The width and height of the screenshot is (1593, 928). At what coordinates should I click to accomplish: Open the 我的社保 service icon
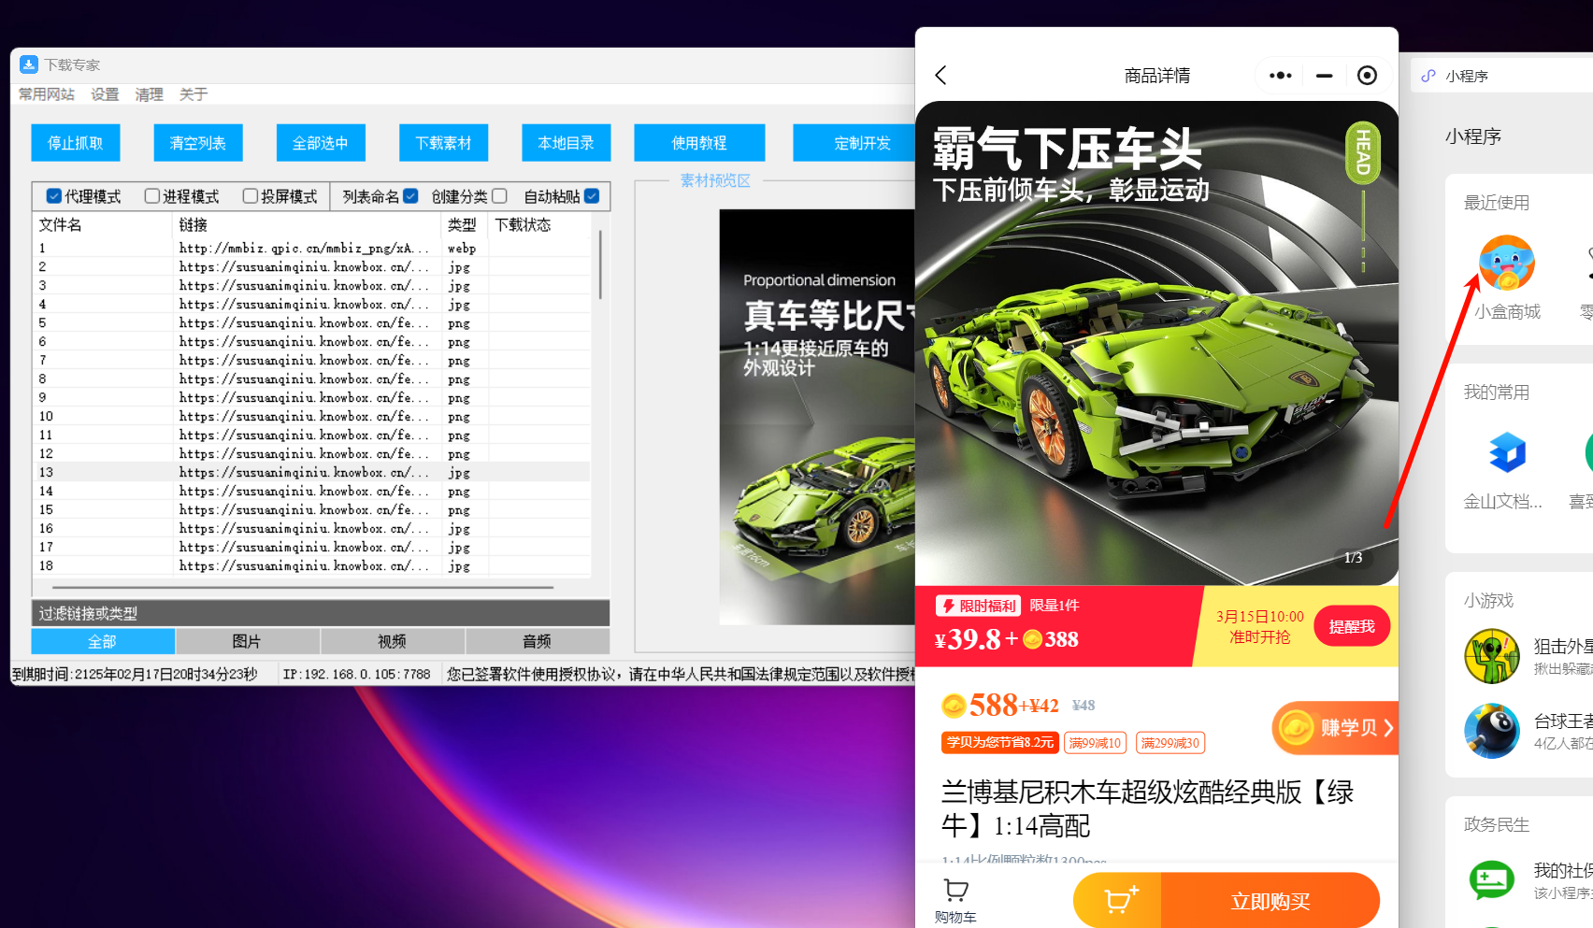tap(1492, 880)
